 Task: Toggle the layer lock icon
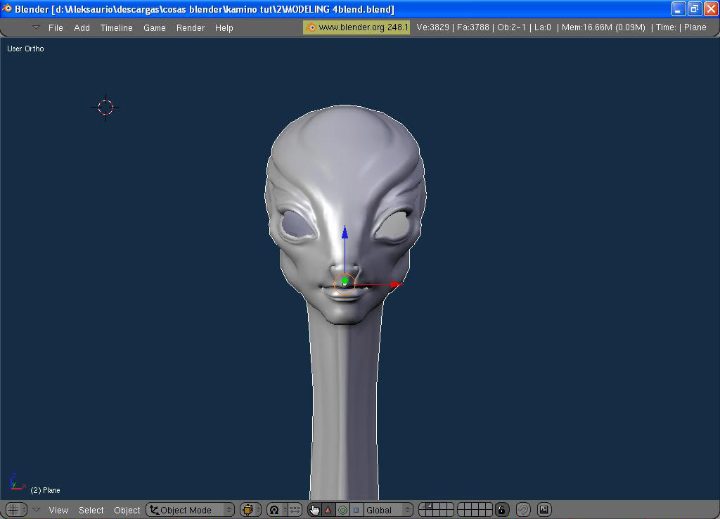point(502,510)
